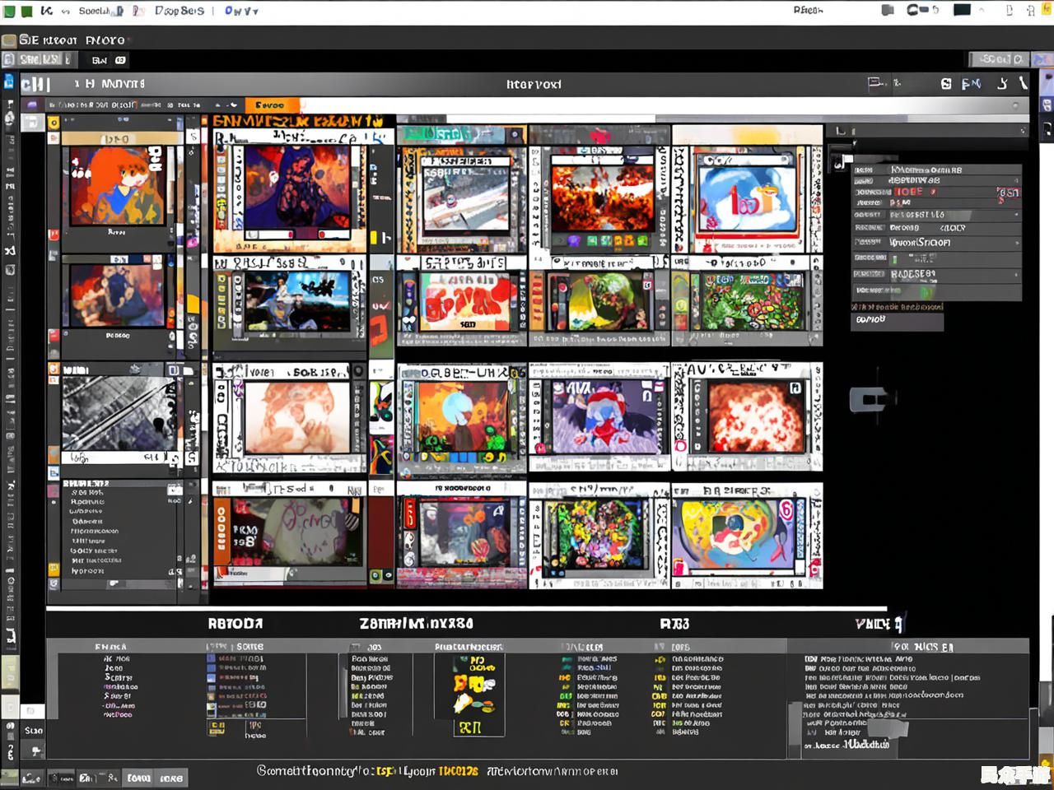Select the red-orange burst thumbnail
1054x790 pixels.
point(755,416)
